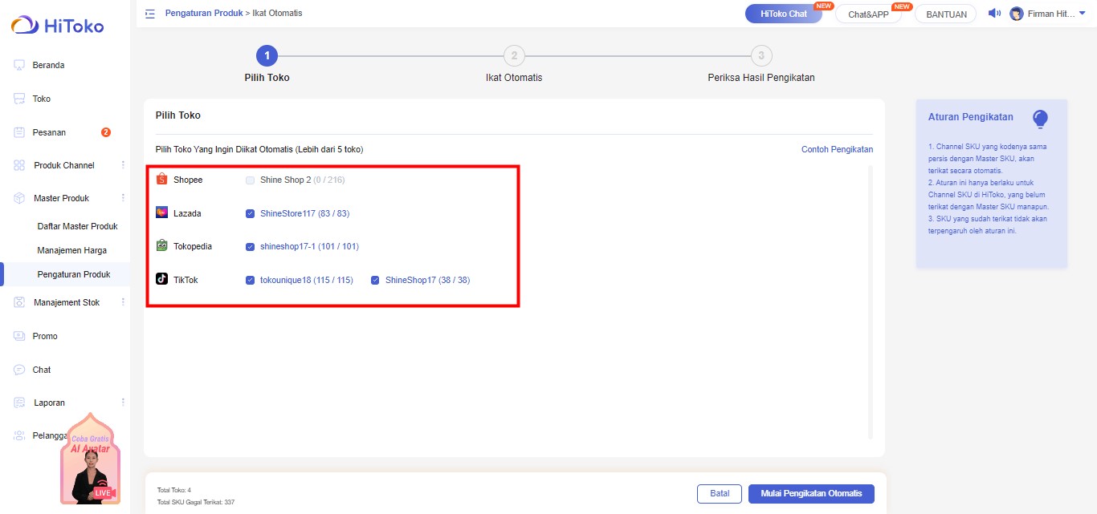Click the BANTUAN help button
Image resolution: width=1097 pixels, height=514 pixels.
(x=946, y=14)
